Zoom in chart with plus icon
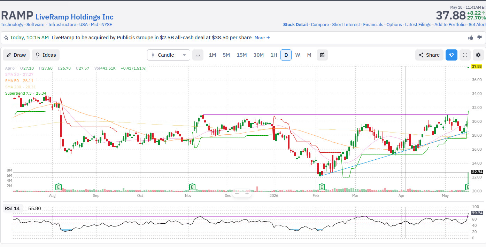The width and height of the screenshot is (486, 247). coord(247,193)
